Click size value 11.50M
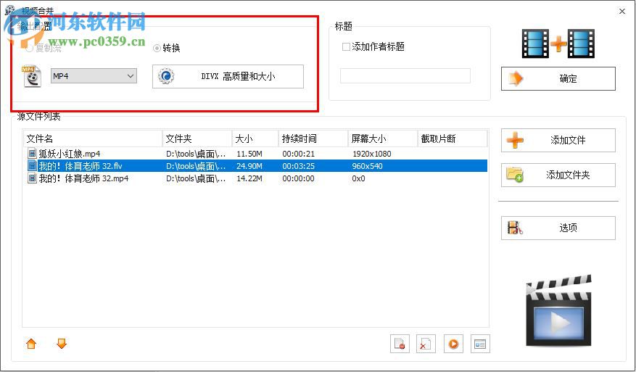636x372 pixels. click(x=249, y=154)
